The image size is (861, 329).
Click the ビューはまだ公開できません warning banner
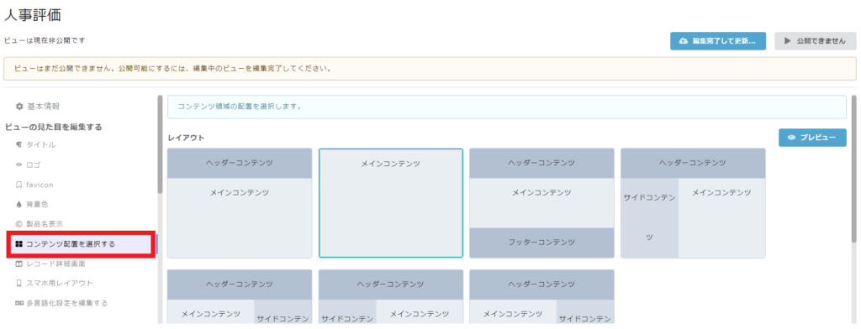(x=430, y=69)
